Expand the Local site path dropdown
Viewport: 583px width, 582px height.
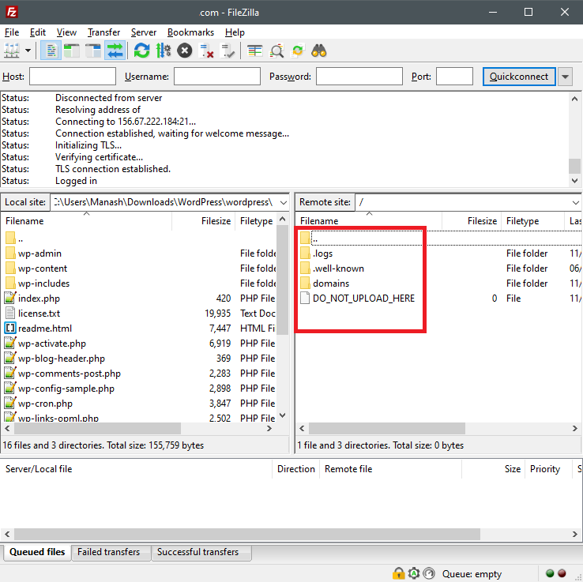tap(284, 202)
